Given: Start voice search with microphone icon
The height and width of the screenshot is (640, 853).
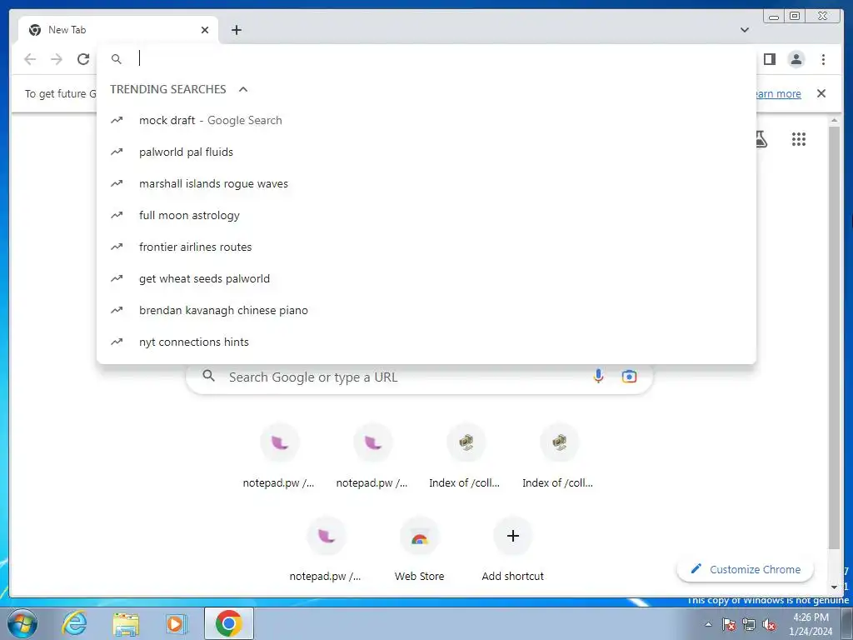Looking at the screenshot, I should (x=598, y=376).
